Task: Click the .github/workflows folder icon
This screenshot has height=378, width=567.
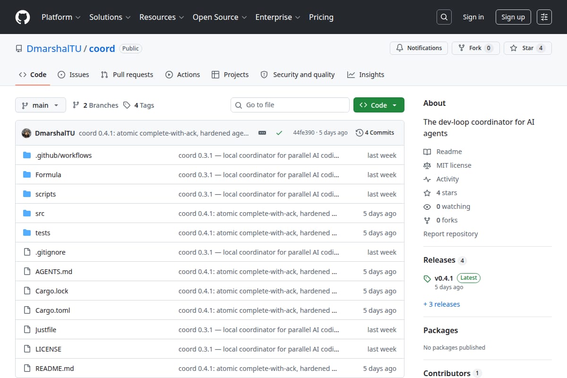Action: coord(27,155)
